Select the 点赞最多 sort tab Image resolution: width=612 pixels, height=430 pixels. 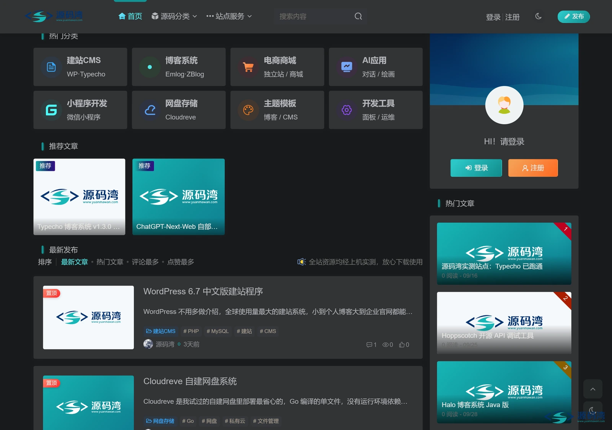181,262
